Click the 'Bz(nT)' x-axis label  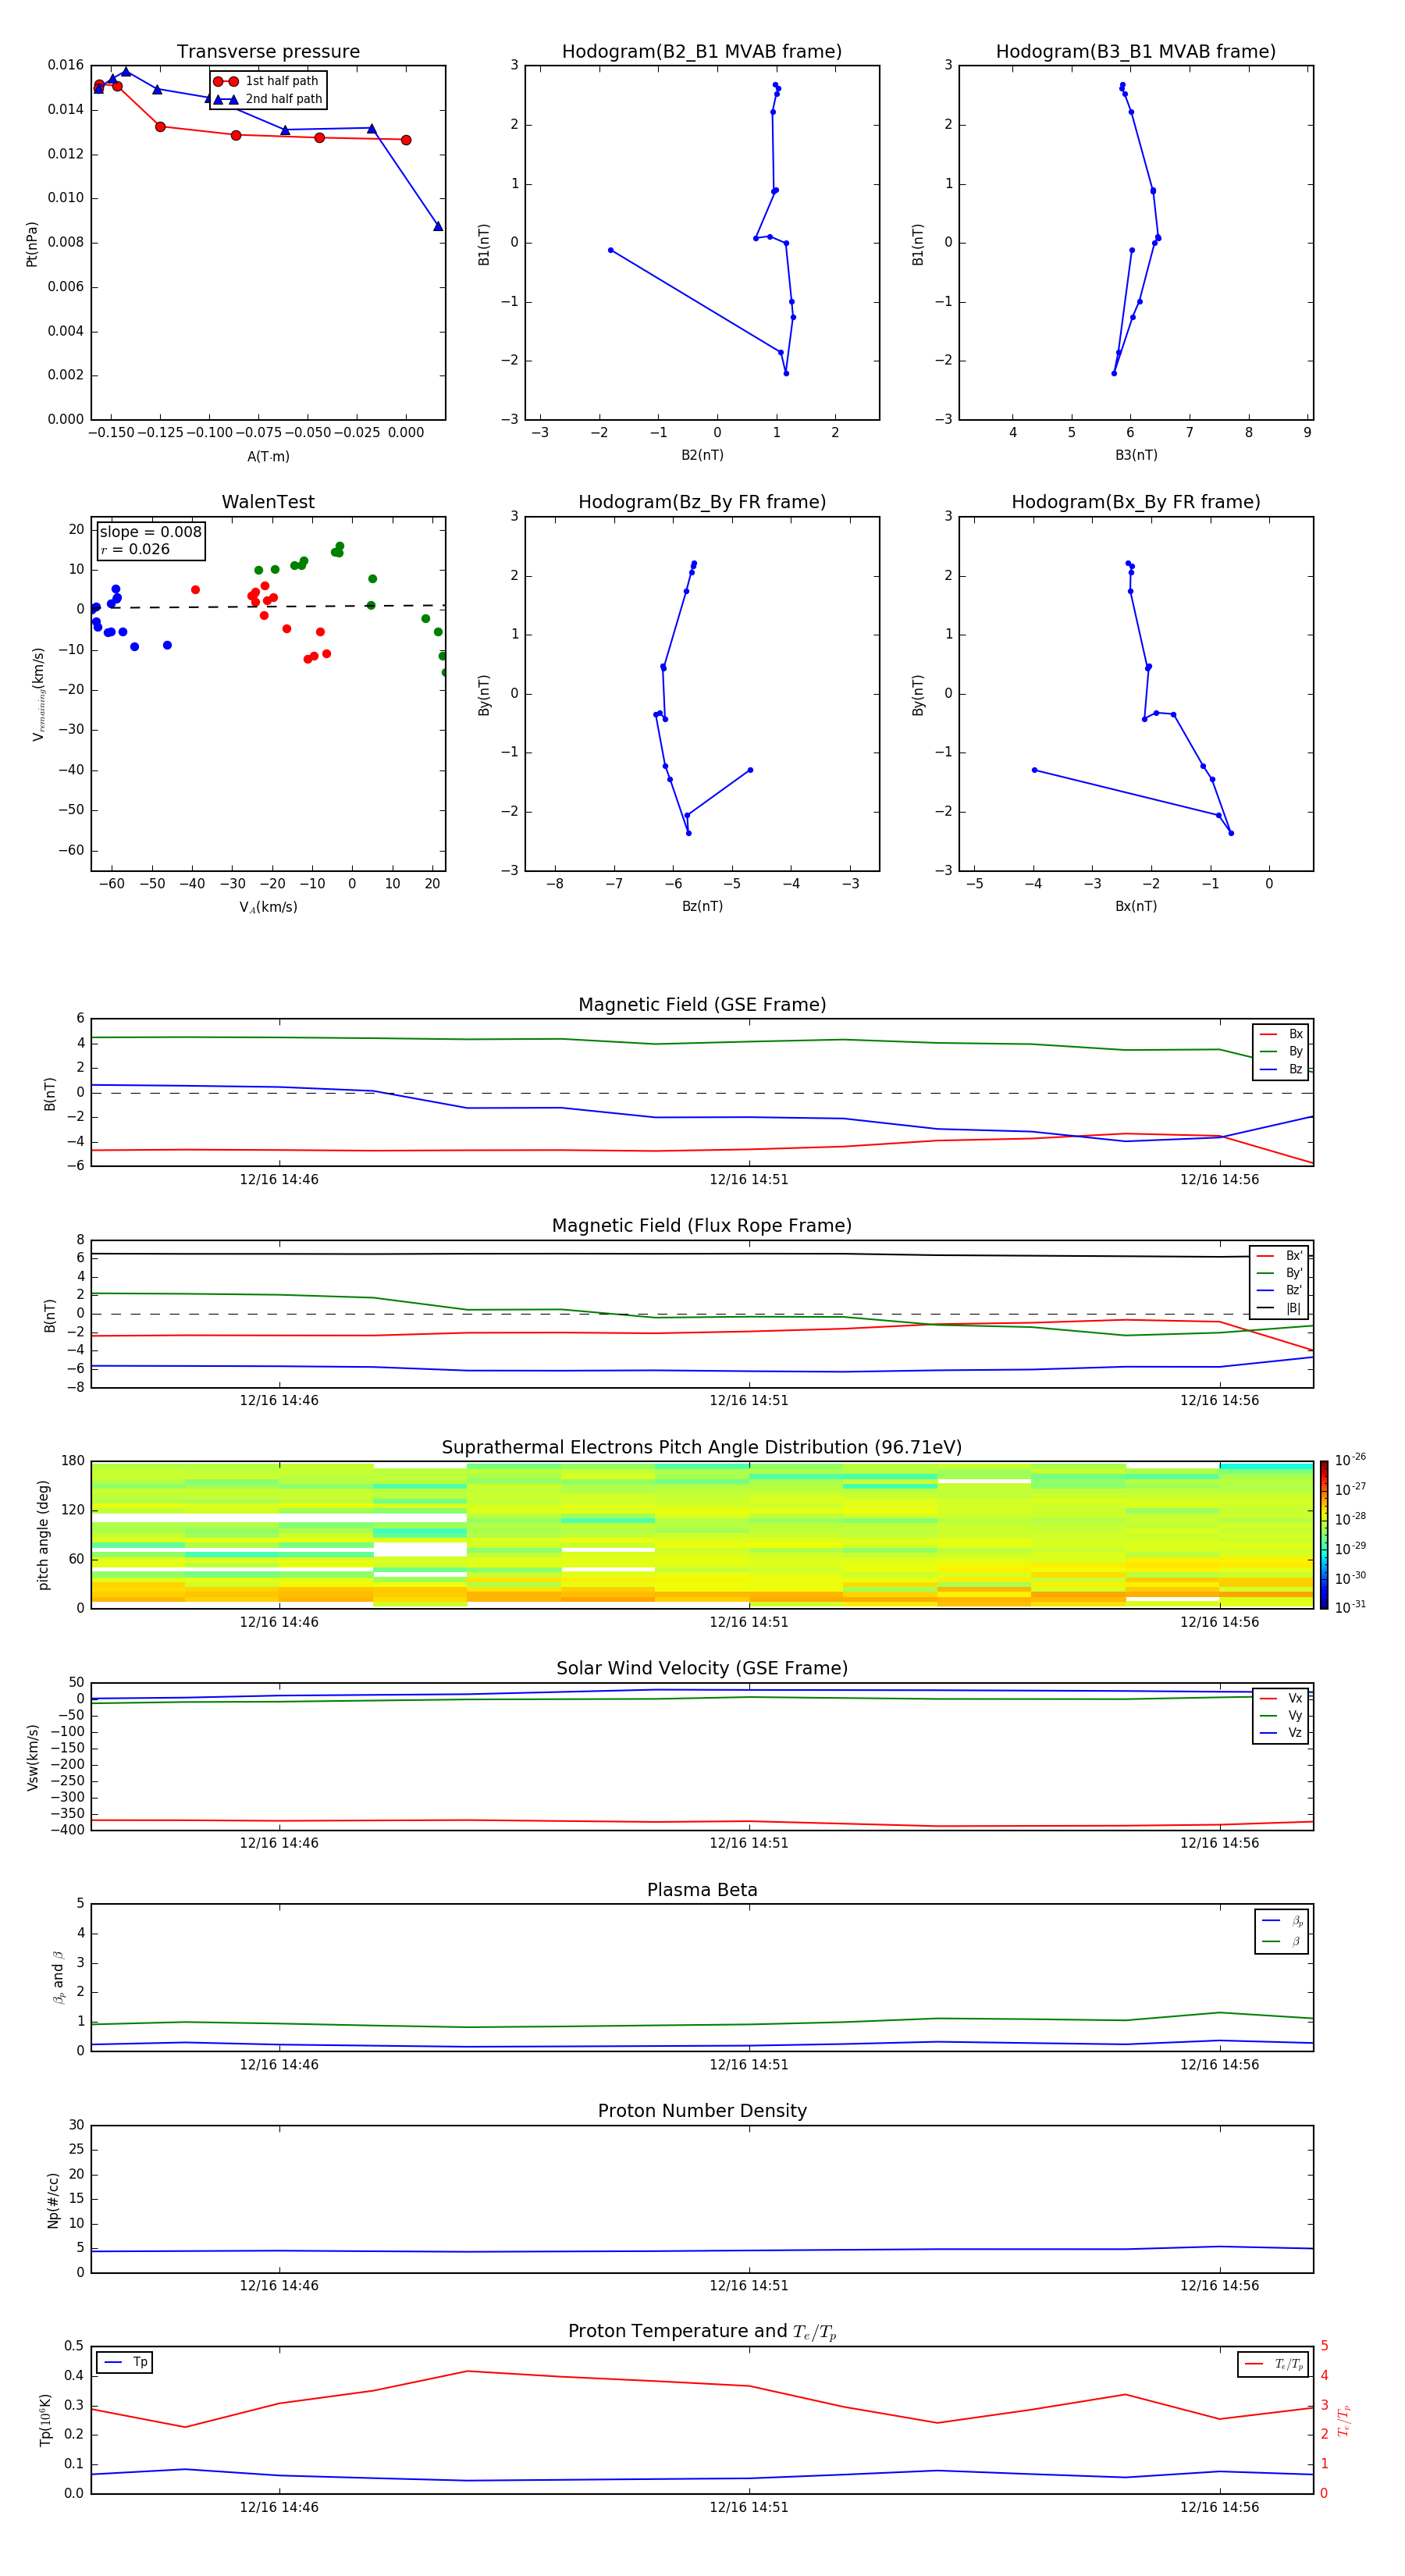(x=702, y=906)
